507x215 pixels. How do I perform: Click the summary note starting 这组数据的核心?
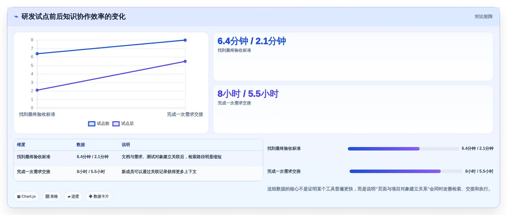(x=380, y=189)
